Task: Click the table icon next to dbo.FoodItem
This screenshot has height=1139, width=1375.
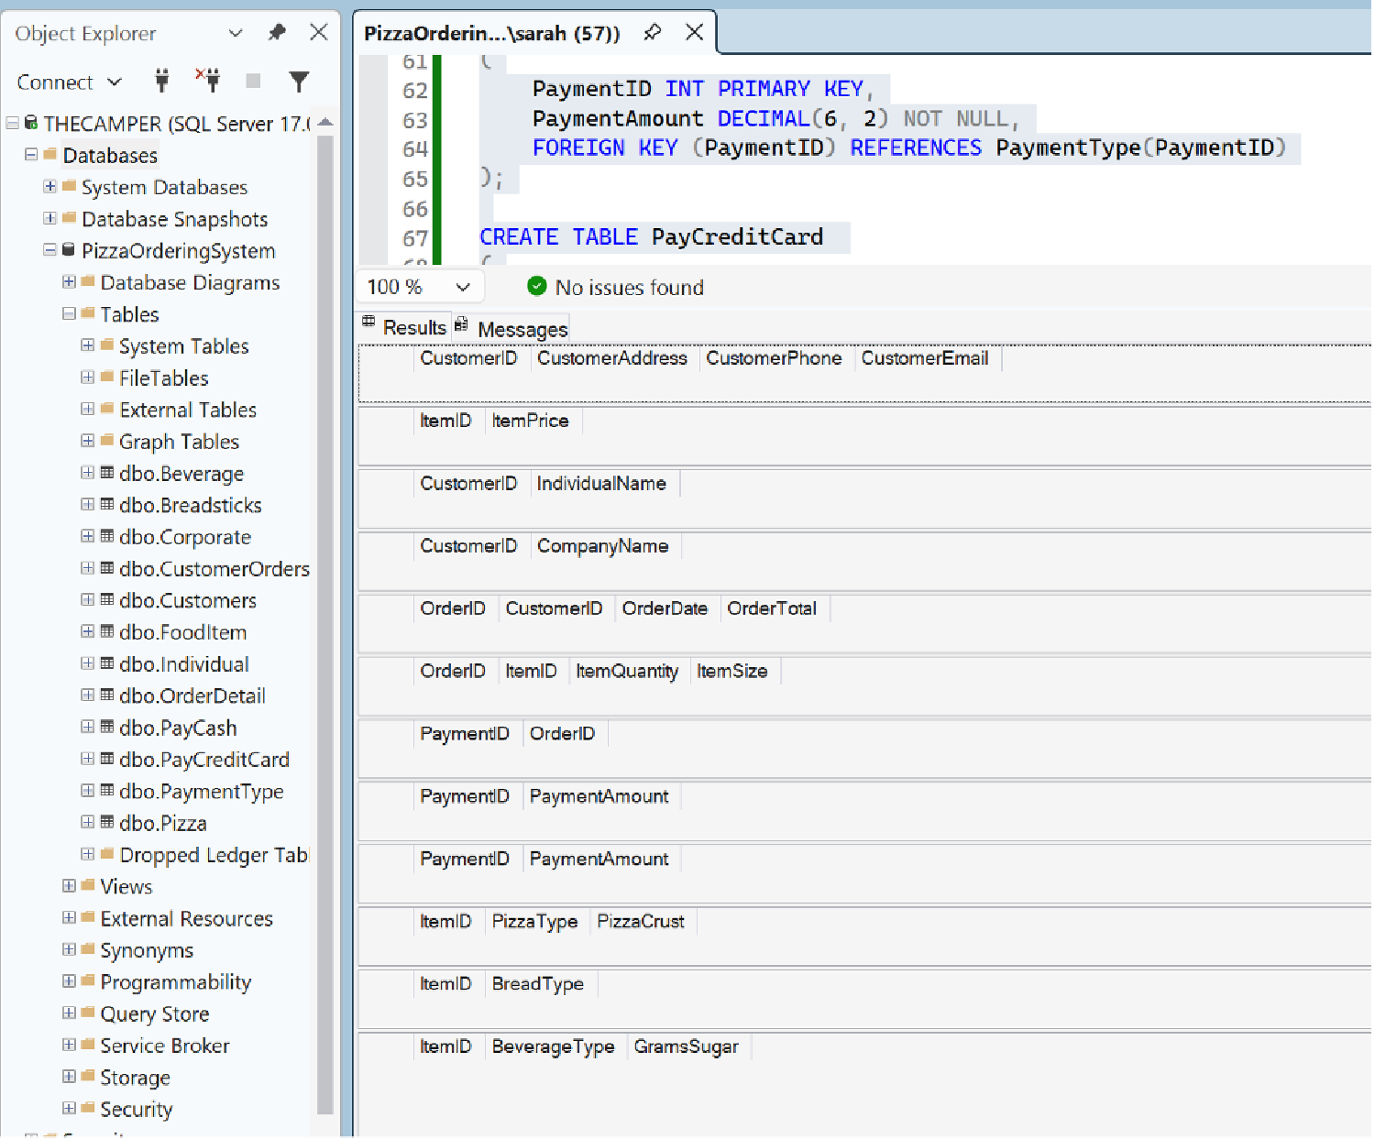Action: coord(107,631)
